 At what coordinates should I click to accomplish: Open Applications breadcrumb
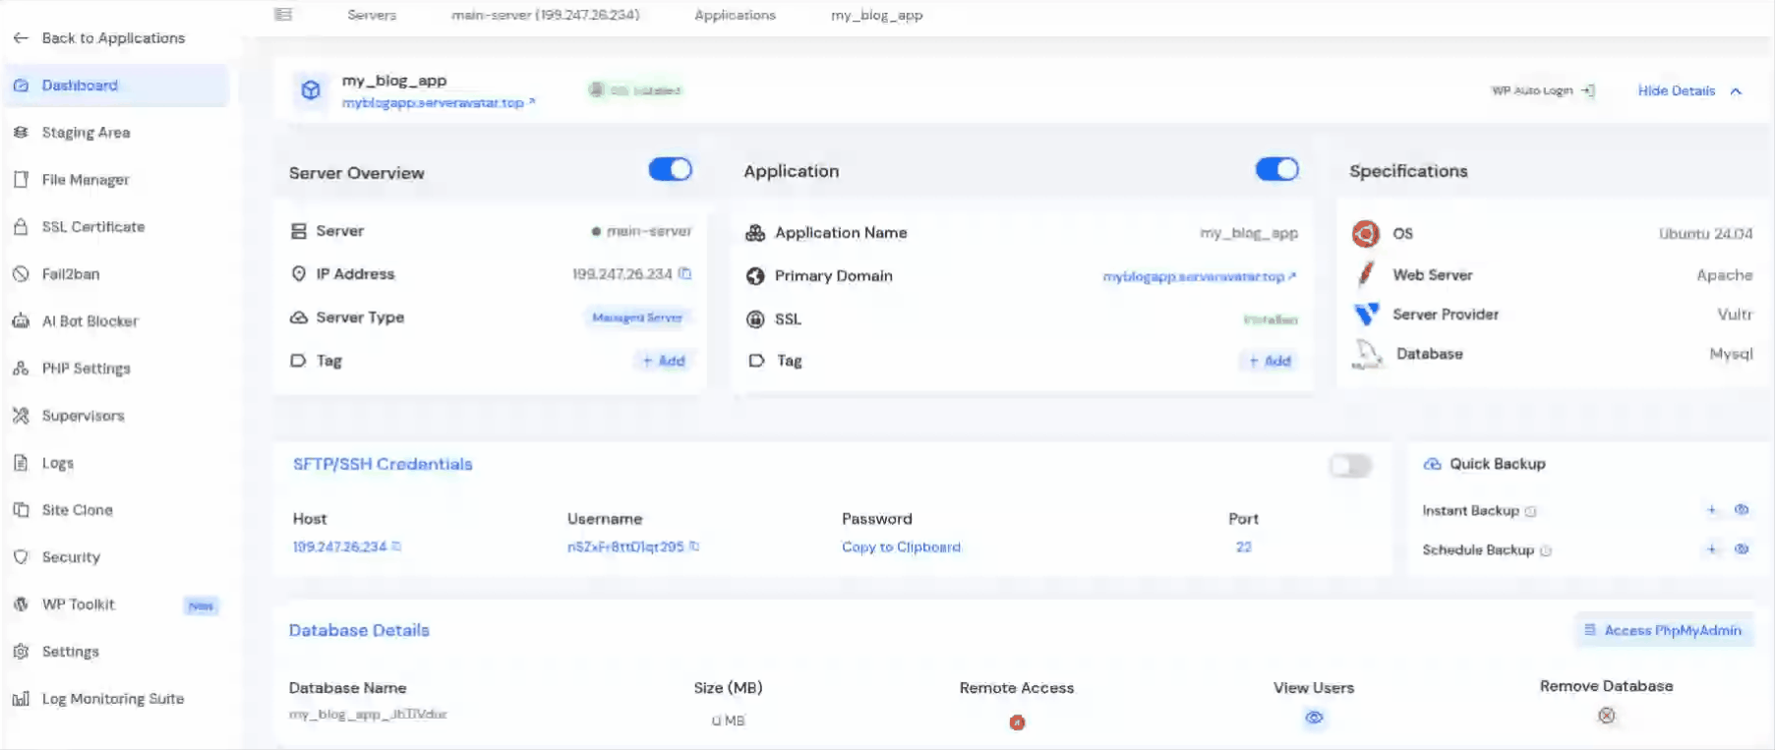[735, 15]
